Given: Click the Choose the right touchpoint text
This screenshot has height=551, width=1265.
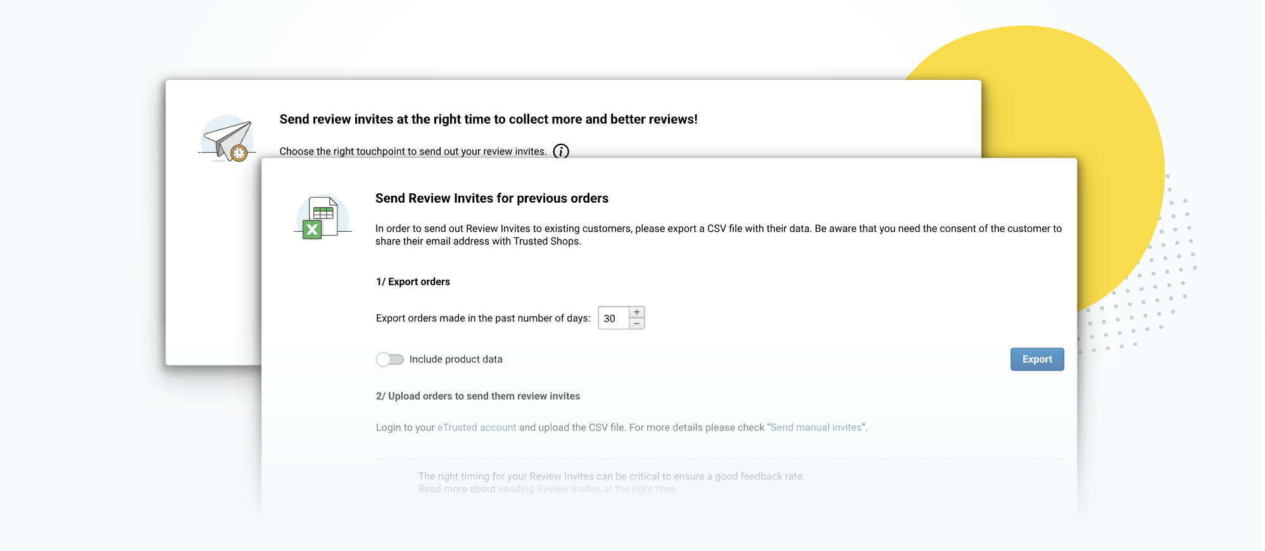Looking at the screenshot, I should 413,151.
